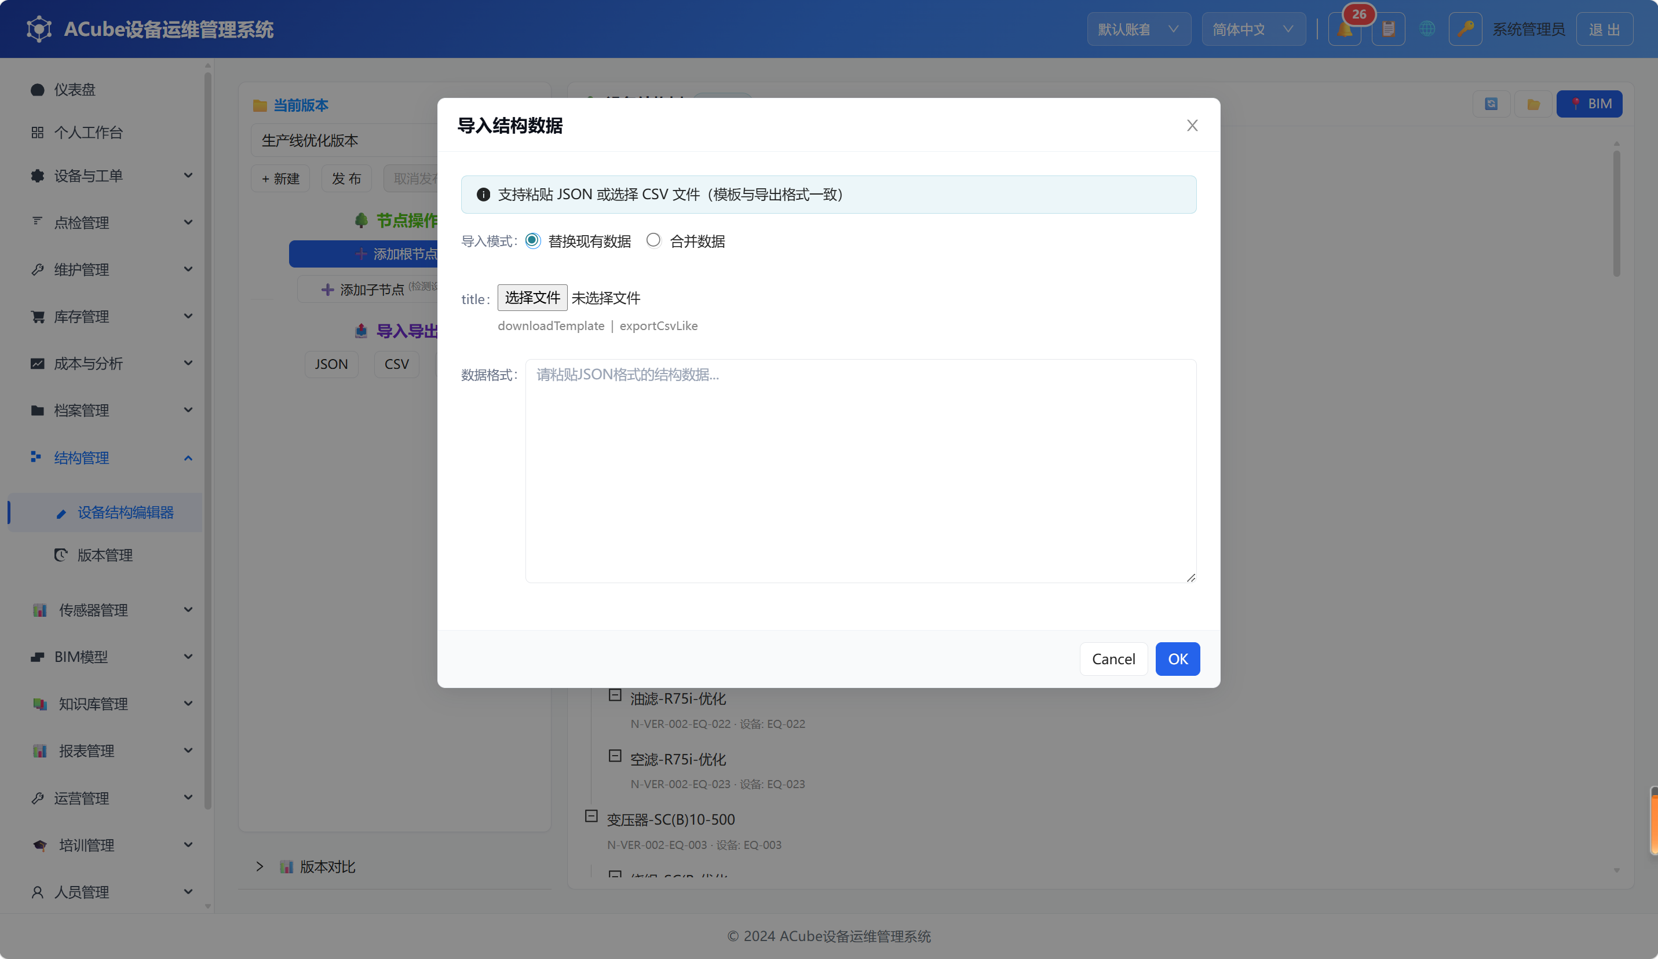This screenshot has width=1658, height=959.
Task: Click the structure tree vertical scrollbar
Action: 1616,214
